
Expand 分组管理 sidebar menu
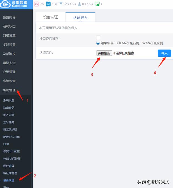pos(9,72)
